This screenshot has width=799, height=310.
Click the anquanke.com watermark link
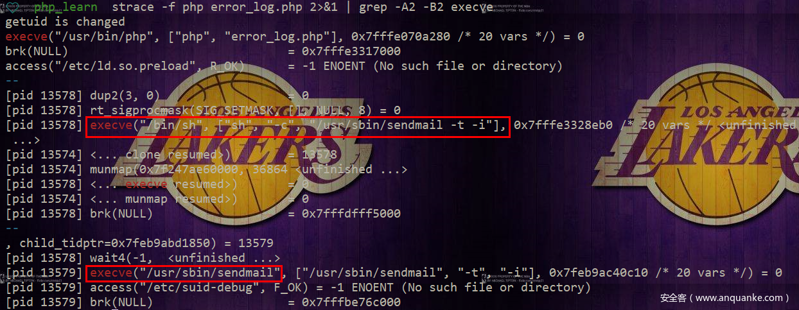[725, 298]
